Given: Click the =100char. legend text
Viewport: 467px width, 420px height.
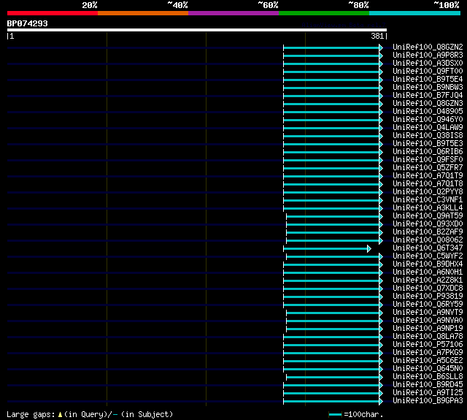Looking at the screenshot, I should 363,415.
